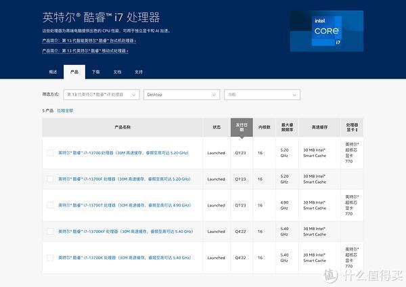Open the i7-13700T 处理器 product link

pyautogui.click(x=125, y=205)
